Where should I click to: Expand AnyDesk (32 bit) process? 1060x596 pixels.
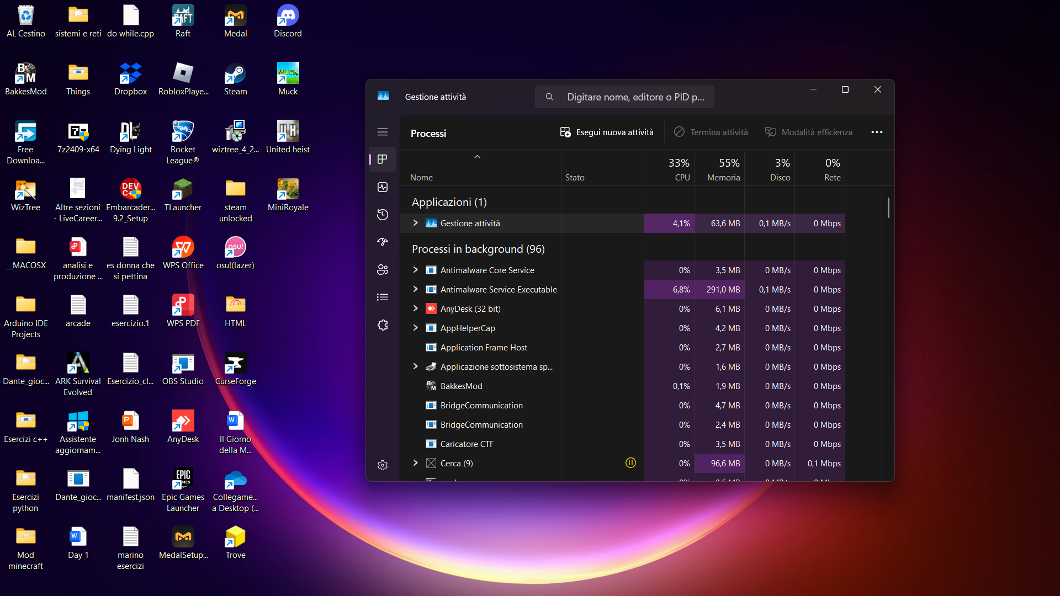point(416,308)
